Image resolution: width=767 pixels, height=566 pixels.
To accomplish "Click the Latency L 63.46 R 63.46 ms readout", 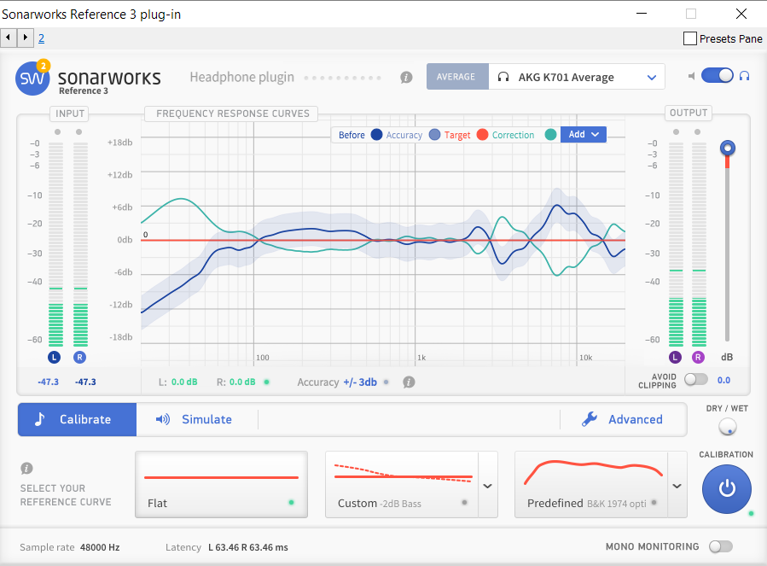I will pos(226,547).
